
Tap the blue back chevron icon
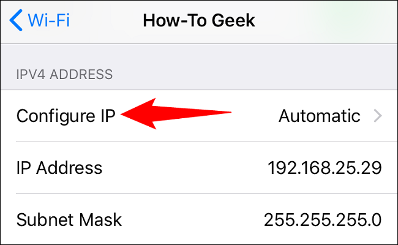17,21
